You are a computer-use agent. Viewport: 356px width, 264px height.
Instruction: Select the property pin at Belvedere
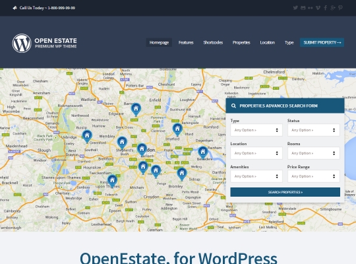point(203,152)
